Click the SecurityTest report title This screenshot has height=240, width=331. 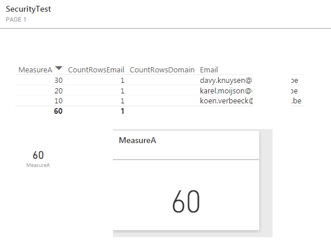pyautogui.click(x=28, y=9)
